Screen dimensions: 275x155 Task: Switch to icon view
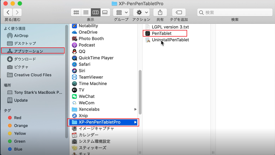coord(76,12)
